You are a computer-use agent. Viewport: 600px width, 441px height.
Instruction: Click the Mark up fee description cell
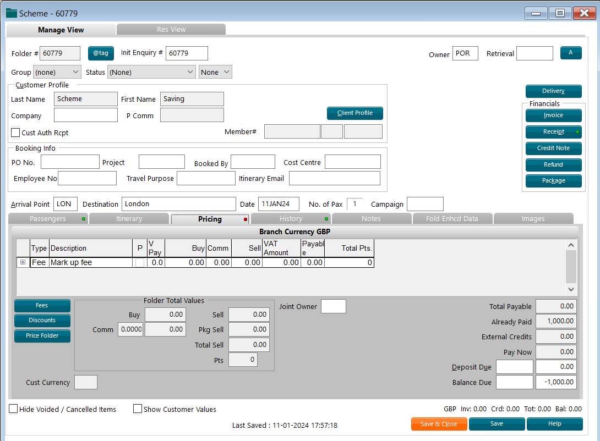[x=91, y=262]
